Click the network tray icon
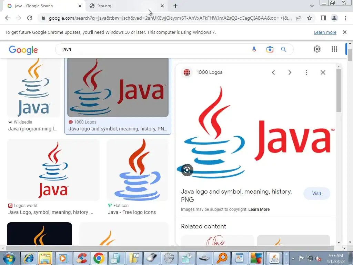 310,259
